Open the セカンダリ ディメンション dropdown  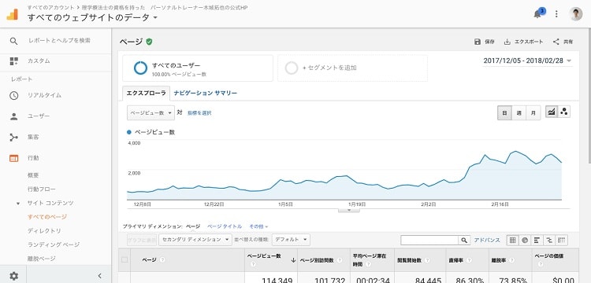[x=195, y=240]
